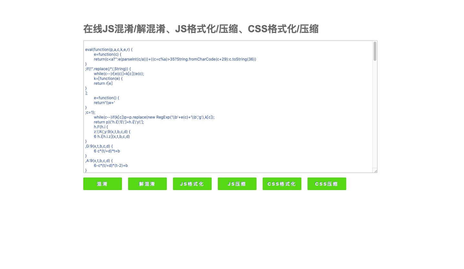The height and width of the screenshot is (269, 464).
Task: Click the line z:\'A\',y:9(x,t,b,c,d) {
Action: tap(112, 132)
